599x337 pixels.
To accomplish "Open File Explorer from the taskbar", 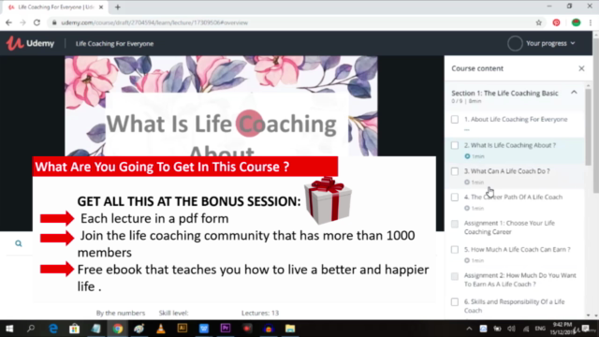I will point(290,329).
